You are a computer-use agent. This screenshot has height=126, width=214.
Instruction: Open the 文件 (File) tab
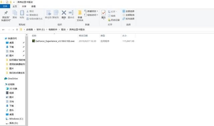click(5, 6)
